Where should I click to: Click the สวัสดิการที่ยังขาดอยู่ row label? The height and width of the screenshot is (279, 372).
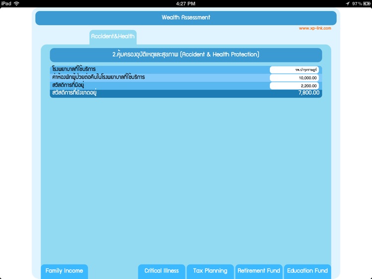click(x=74, y=93)
